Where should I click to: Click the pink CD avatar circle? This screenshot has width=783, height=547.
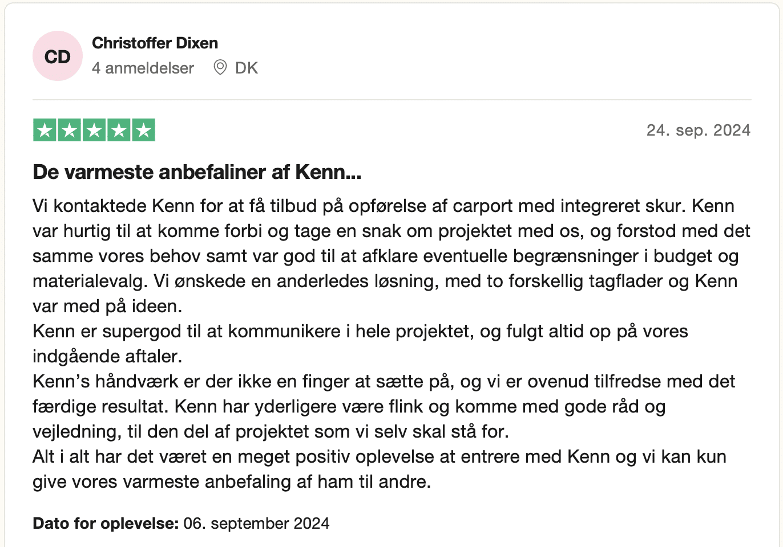pos(58,56)
